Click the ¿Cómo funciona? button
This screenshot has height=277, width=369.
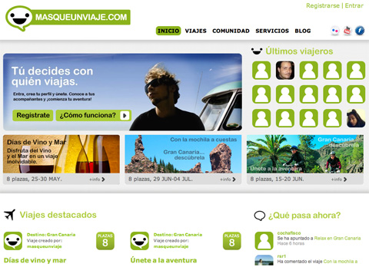94,115
